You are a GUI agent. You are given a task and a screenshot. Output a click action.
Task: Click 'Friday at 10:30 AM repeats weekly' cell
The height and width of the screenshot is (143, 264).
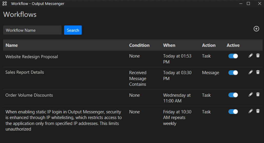pyautogui.click(x=177, y=118)
